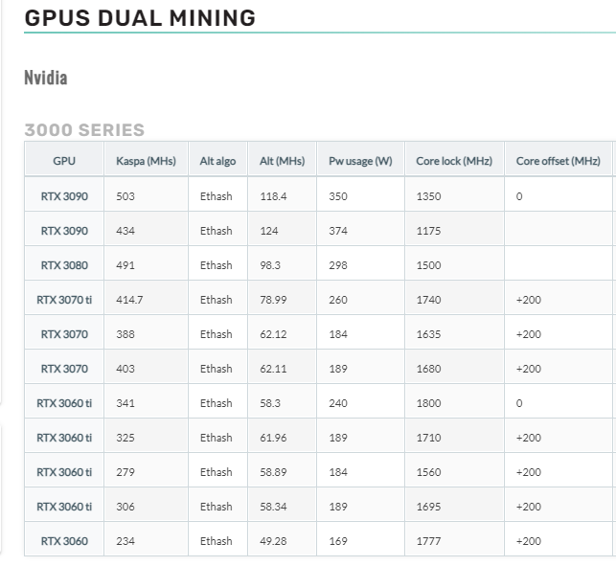Click the 3000 SERIES subheading
Screen dimensions: 616x566
(x=84, y=130)
